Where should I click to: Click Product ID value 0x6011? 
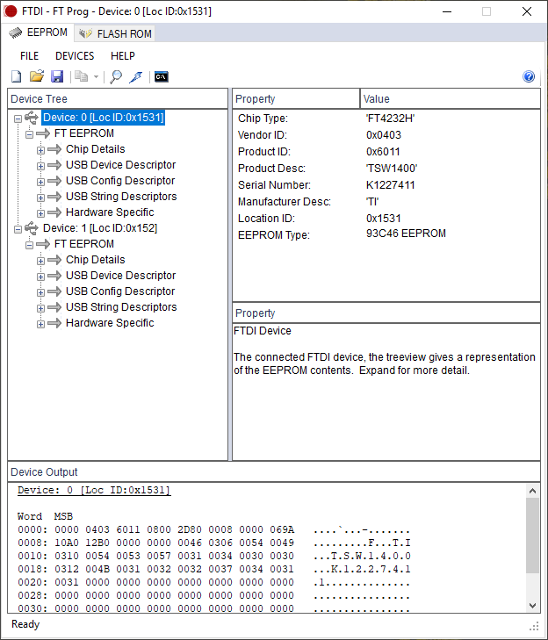383,152
